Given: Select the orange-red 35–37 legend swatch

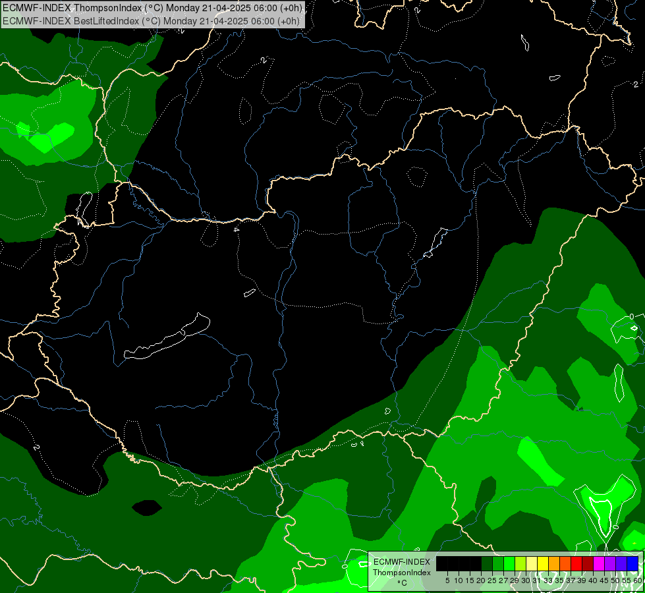Looking at the screenshot, I should (x=565, y=563).
